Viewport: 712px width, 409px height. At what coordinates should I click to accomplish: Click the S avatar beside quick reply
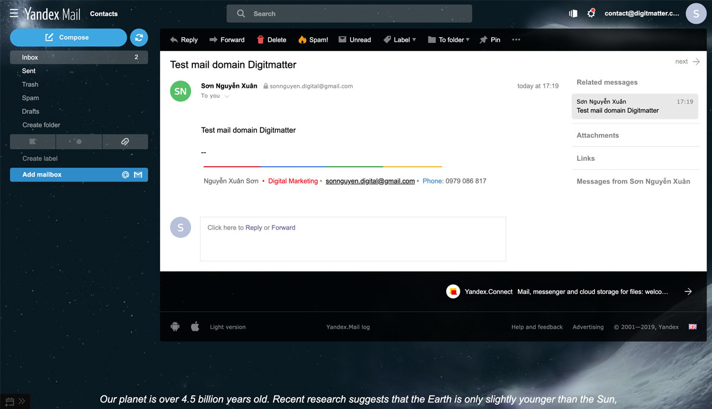[x=180, y=227]
